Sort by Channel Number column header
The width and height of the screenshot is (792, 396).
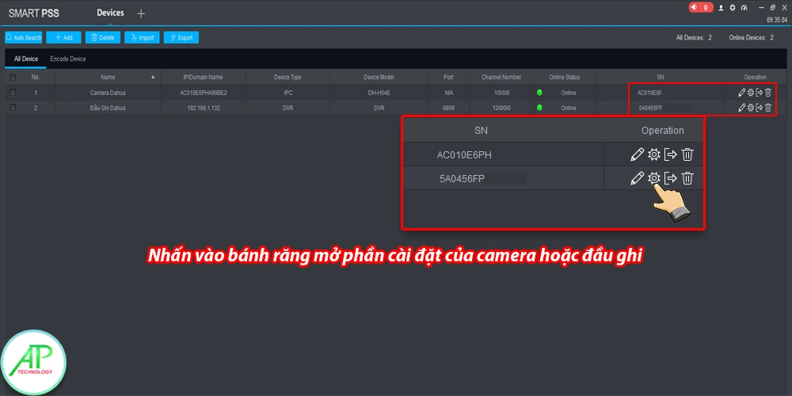501,78
